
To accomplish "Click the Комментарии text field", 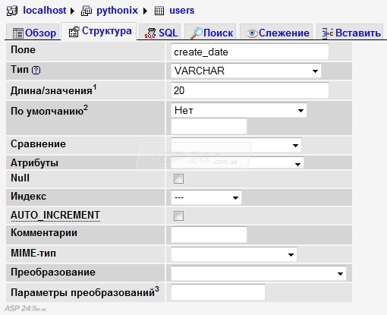I will coord(209,235).
